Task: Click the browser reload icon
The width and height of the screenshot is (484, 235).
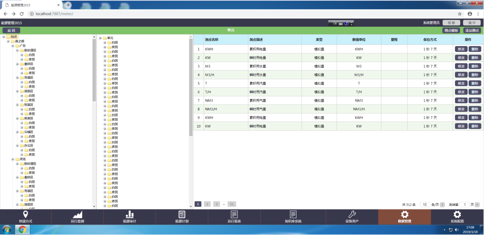Action: click(22, 14)
